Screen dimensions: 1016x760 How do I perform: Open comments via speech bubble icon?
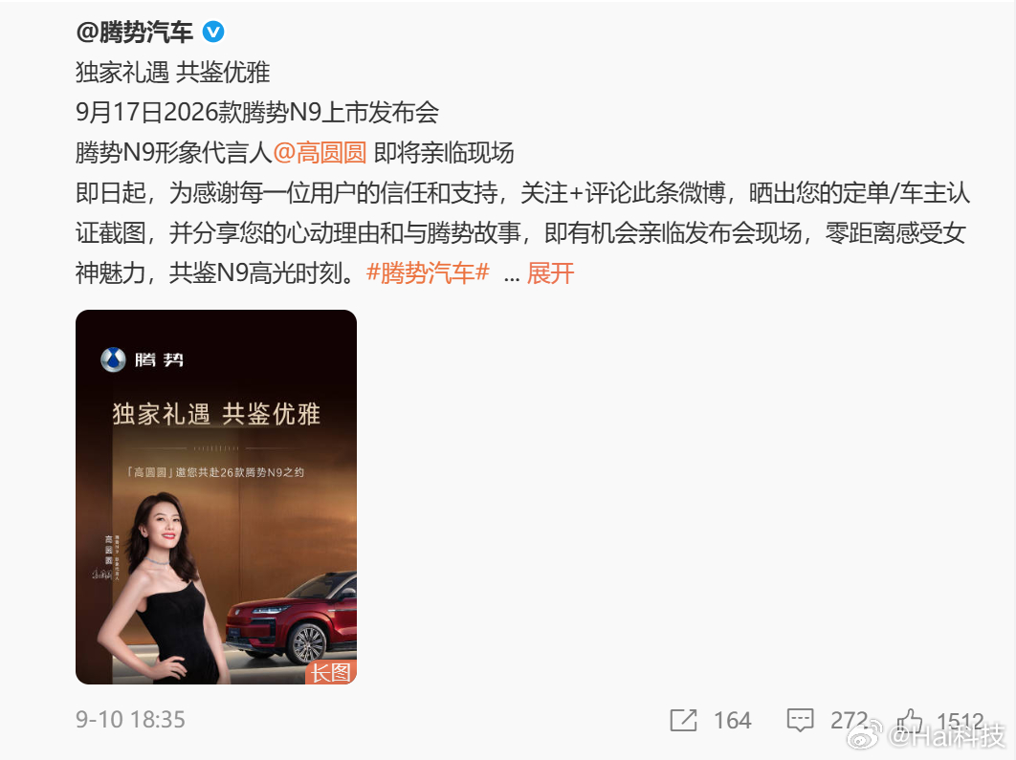click(800, 721)
